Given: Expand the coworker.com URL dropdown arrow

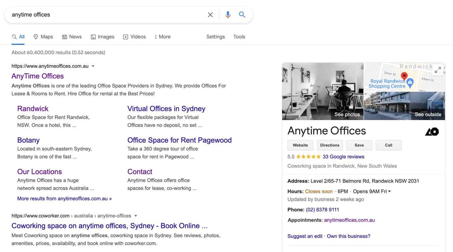Looking at the screenshot, I should tap(135, 216).
